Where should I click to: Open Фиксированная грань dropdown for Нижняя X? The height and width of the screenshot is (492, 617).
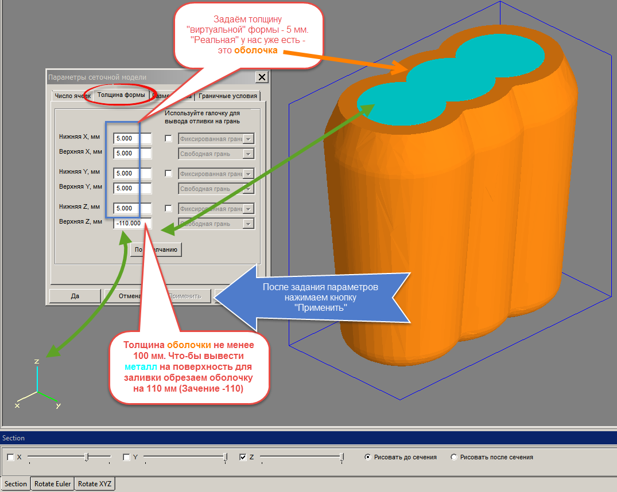click(216, 139)
